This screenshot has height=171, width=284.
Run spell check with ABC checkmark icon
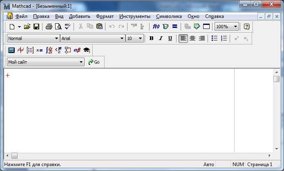coord(68,27)
